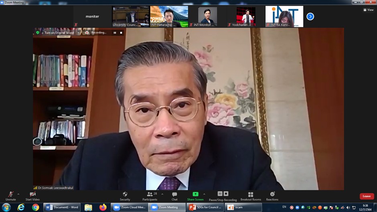
Task: Open the Chat panel
Action: point(174,195)
